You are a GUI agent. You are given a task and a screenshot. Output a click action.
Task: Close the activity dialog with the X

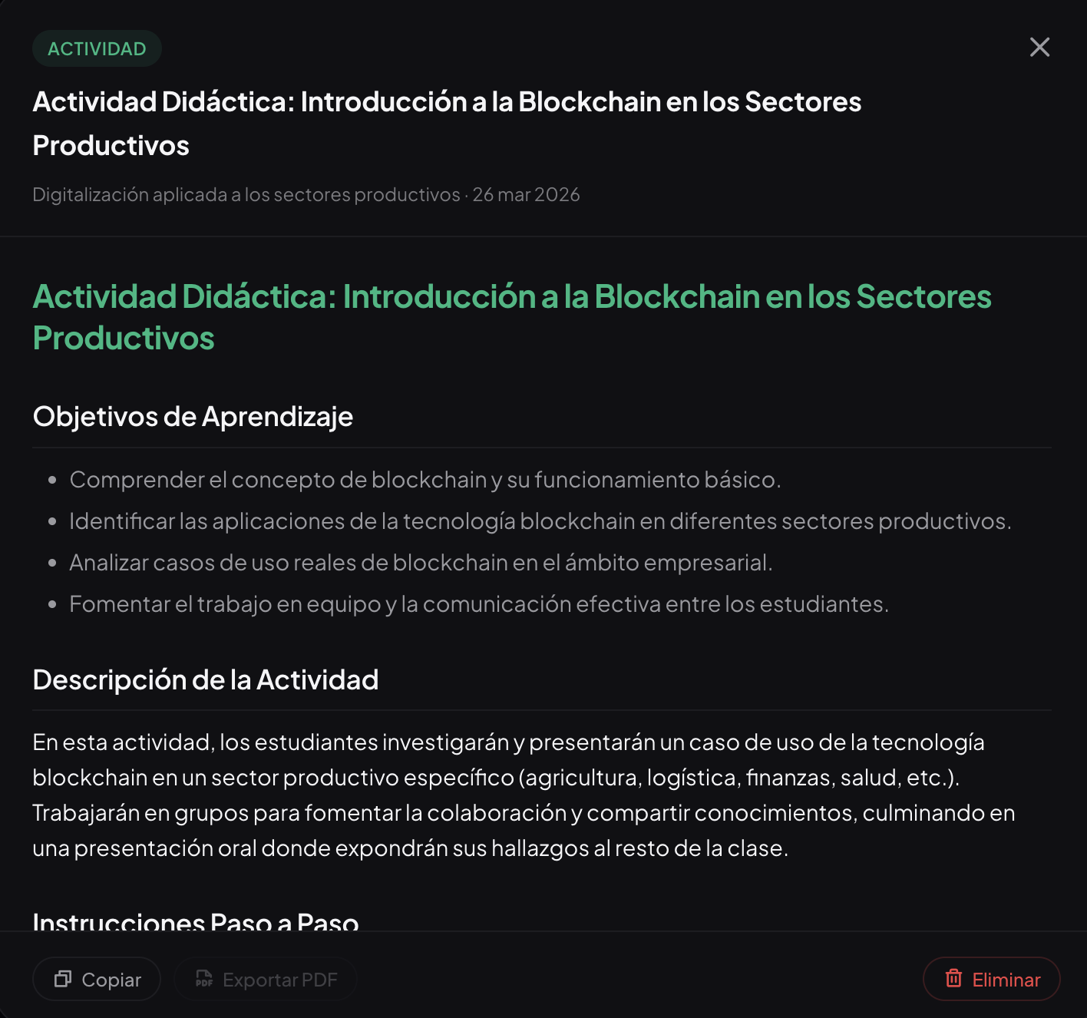pos(1039,48)
